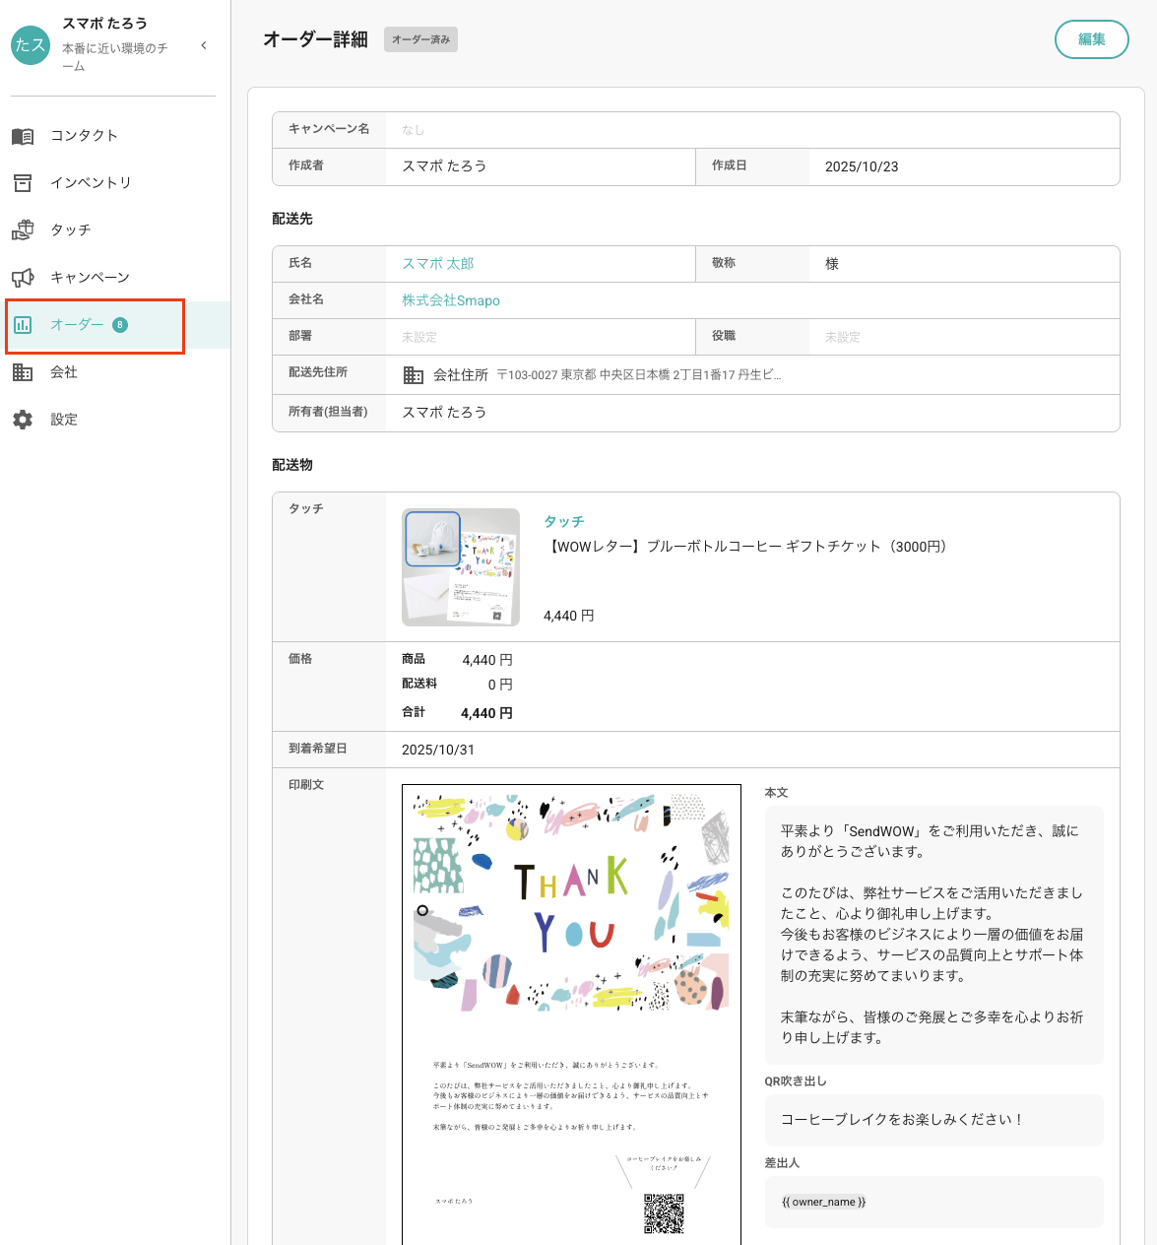Click the 所有者(担当者) value スマポ たろう
This screenshot has height=1245, width=1157.
444,413
